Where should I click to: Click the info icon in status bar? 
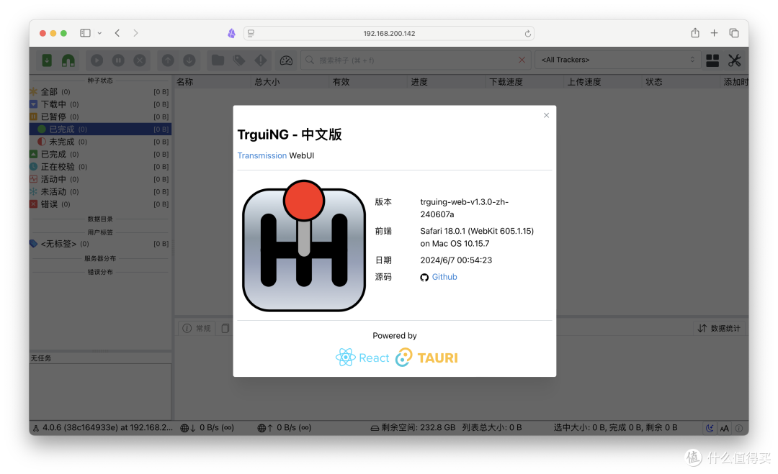[x=739, y=429]
